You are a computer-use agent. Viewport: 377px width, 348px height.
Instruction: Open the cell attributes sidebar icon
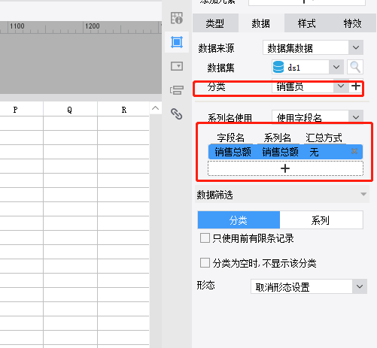pyautogui.click(x=177, y=18)
